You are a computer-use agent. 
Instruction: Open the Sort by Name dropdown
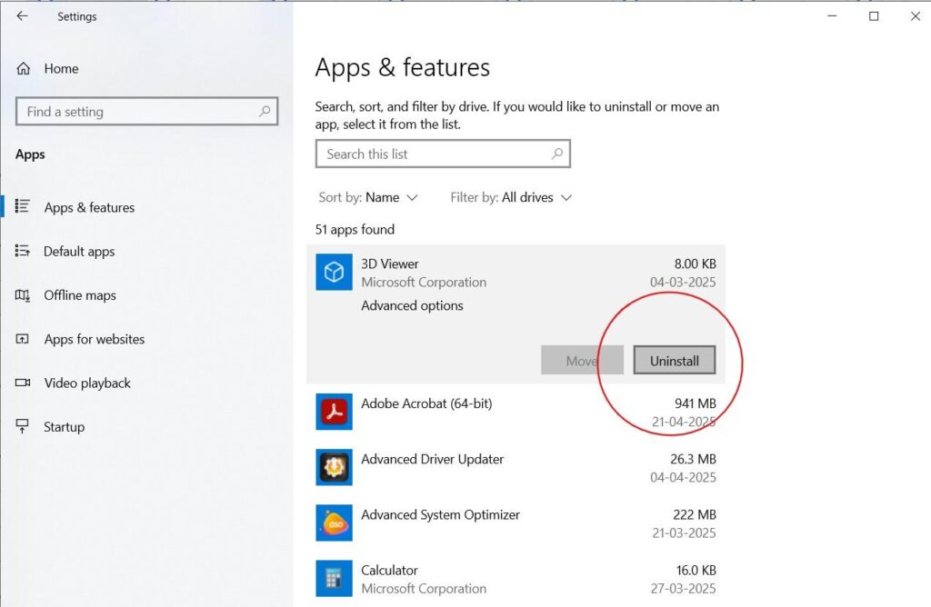click(368, 197)
